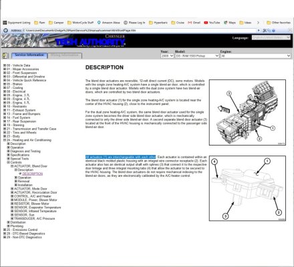Open the Model dropdown
Screen dimensions: 294x267
(197, 56)
